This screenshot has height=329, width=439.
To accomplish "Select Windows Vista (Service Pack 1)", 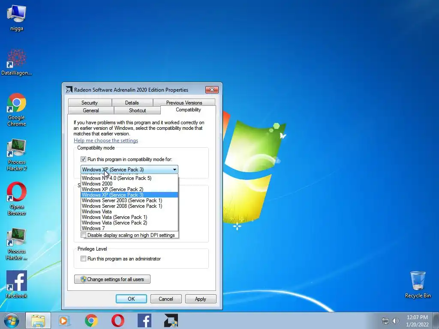I will coord(129,217).
